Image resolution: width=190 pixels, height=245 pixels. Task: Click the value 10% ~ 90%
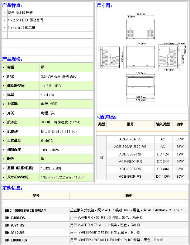pos(50,150)
